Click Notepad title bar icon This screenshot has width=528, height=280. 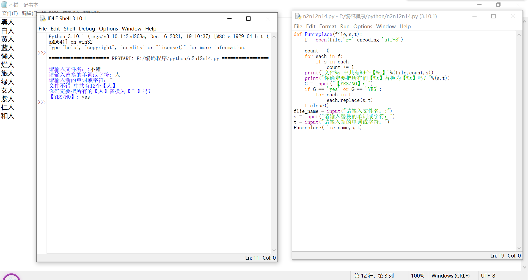[x=4, y=5]
